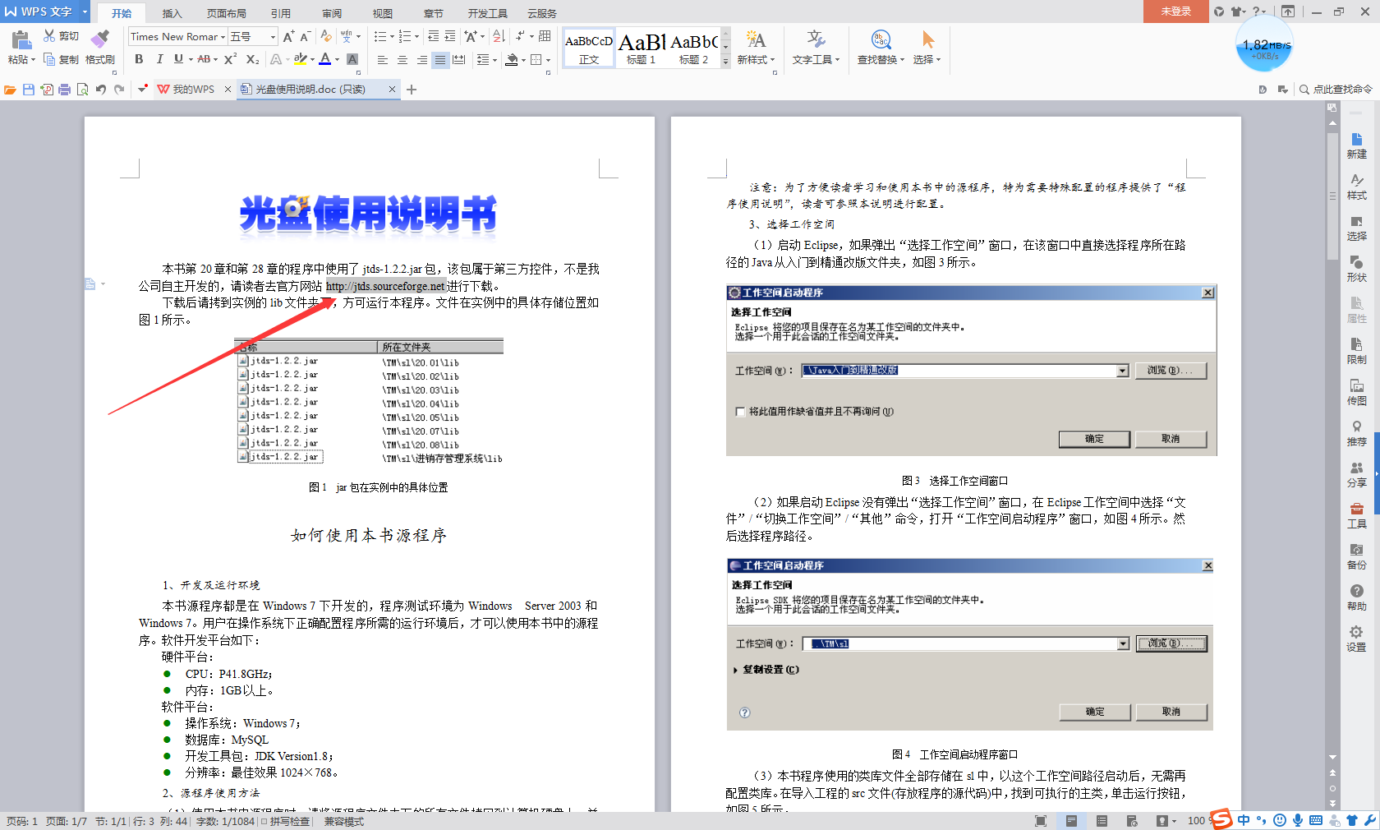Decrease font size with A- icon
This screenshot has height=830, width=1380.
(305, 36)
